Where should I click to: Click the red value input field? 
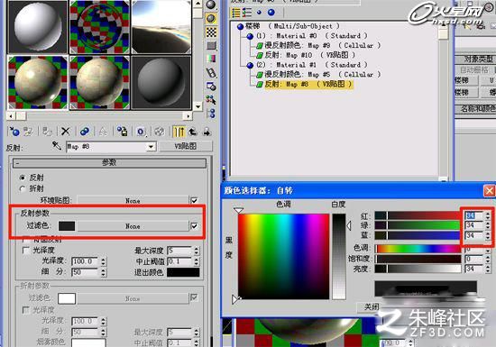point(473,215)
